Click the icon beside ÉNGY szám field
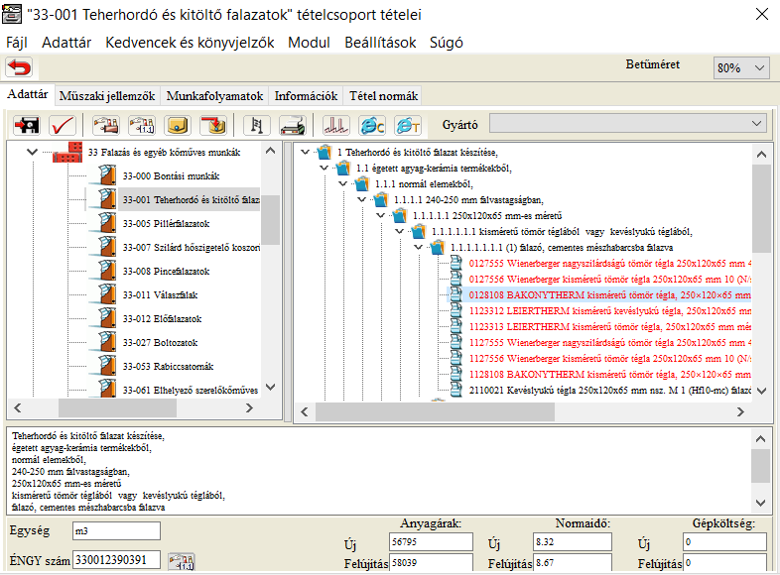The image size is (780, 575). click(181, 561)
